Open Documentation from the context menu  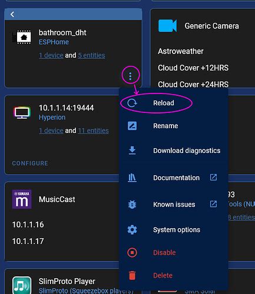[174, 178]
